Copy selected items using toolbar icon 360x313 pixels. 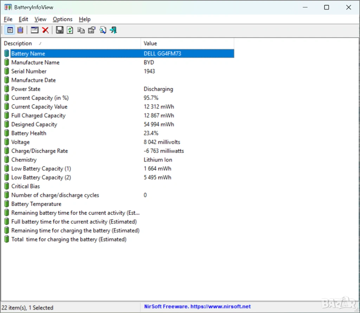pos(81,30)
